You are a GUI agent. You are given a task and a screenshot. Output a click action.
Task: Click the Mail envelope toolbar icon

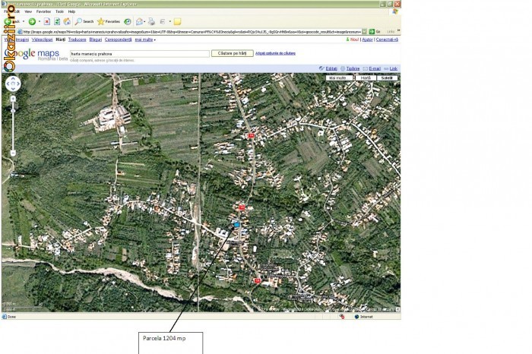139,22
